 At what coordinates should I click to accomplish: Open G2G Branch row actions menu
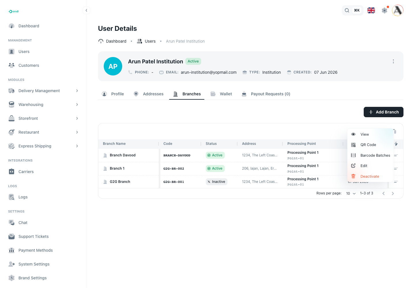click(396, 182)
